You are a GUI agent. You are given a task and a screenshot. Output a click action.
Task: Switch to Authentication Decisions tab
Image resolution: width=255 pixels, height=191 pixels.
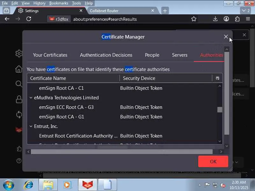click(106, 55)
